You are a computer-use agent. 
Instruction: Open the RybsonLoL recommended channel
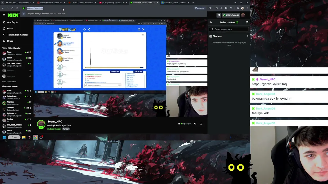[16, 114]
